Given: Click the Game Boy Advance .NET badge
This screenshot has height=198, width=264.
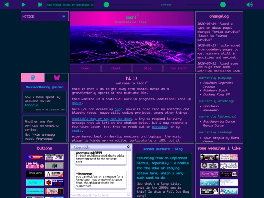Looking at the screenshot, I should tap(54, 157).
